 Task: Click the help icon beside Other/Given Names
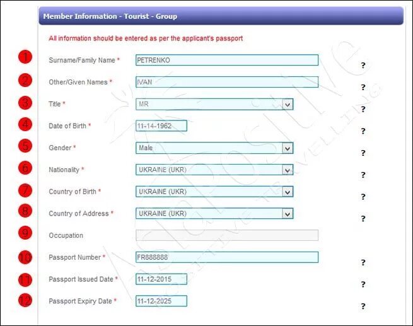(363, 87)
